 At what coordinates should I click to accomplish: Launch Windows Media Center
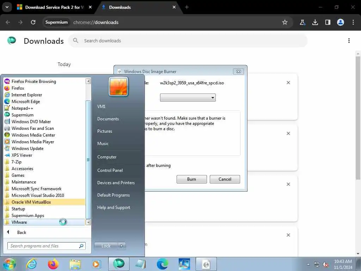click(x=44, y=135)
